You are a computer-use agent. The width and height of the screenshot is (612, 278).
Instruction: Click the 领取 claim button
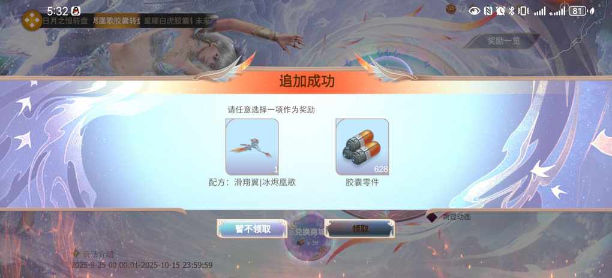(x=360, y=229)
